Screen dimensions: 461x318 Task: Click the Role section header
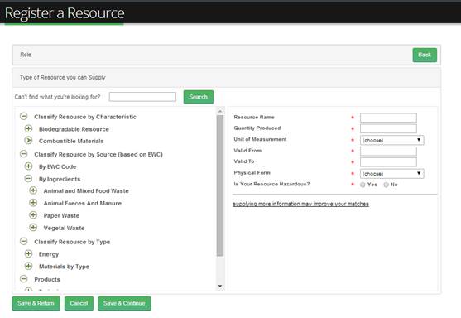tap(227, 55)
